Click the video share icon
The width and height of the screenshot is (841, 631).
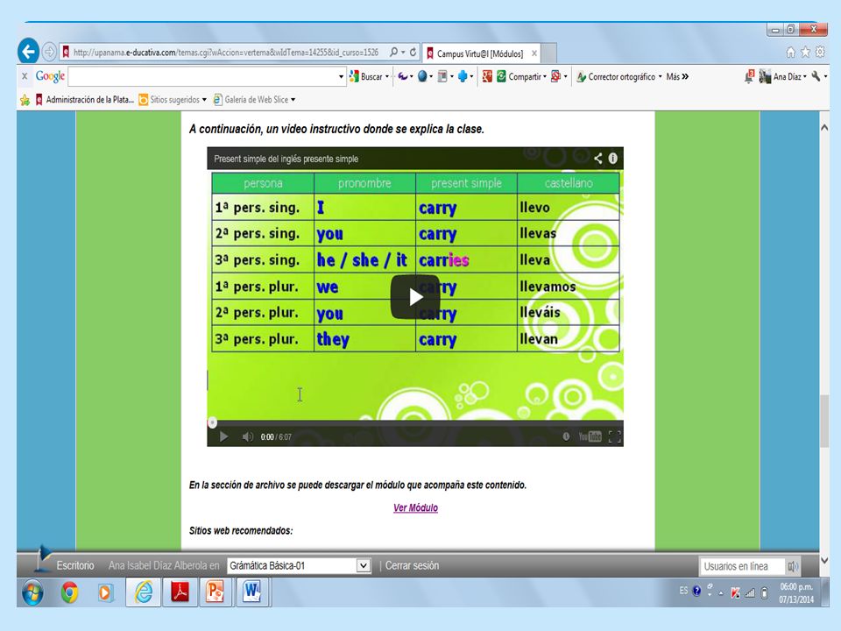598,159
